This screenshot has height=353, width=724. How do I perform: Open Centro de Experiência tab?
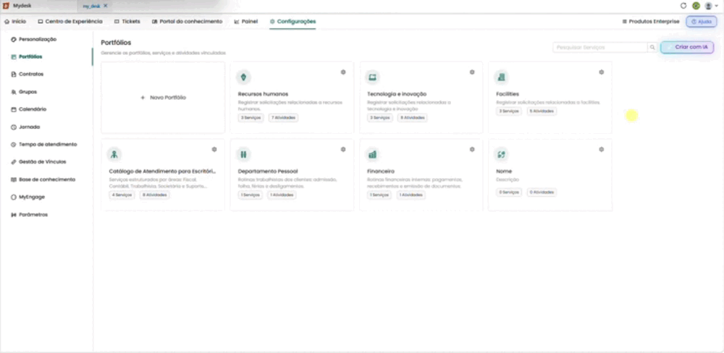coord(70,21)
